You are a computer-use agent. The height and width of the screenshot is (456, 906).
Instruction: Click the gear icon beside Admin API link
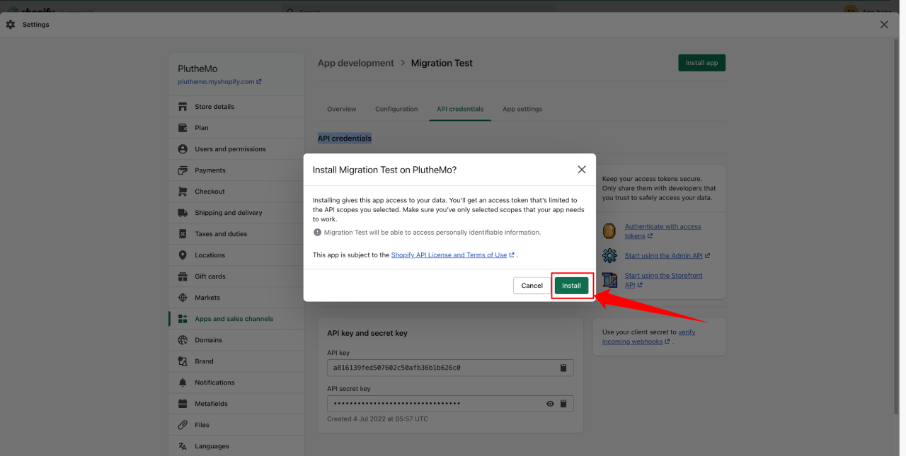tap(609, 255)
